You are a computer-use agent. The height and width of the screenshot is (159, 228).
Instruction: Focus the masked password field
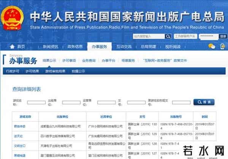(x=209, y=37)
